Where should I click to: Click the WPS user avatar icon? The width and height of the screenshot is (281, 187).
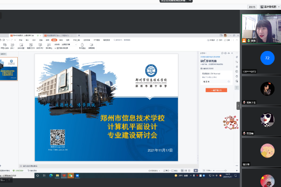pyautogui.click(x=225, y=36)
